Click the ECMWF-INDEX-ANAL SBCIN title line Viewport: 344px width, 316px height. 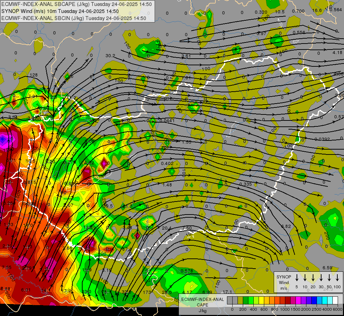pyautogui.click(x=74, y=18)
